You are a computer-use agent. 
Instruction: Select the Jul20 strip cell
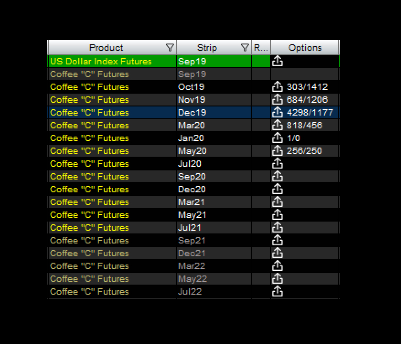(214, 164)
